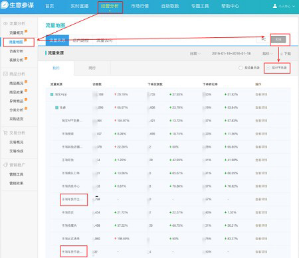Open 装修分析 in the sidebar
The height and width of the screenshot is (258, 299).
16,60
